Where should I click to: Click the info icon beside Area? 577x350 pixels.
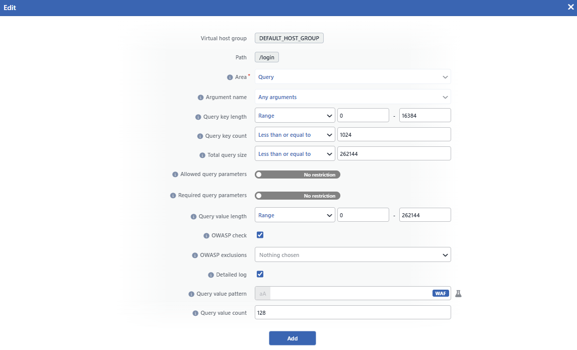230,77
